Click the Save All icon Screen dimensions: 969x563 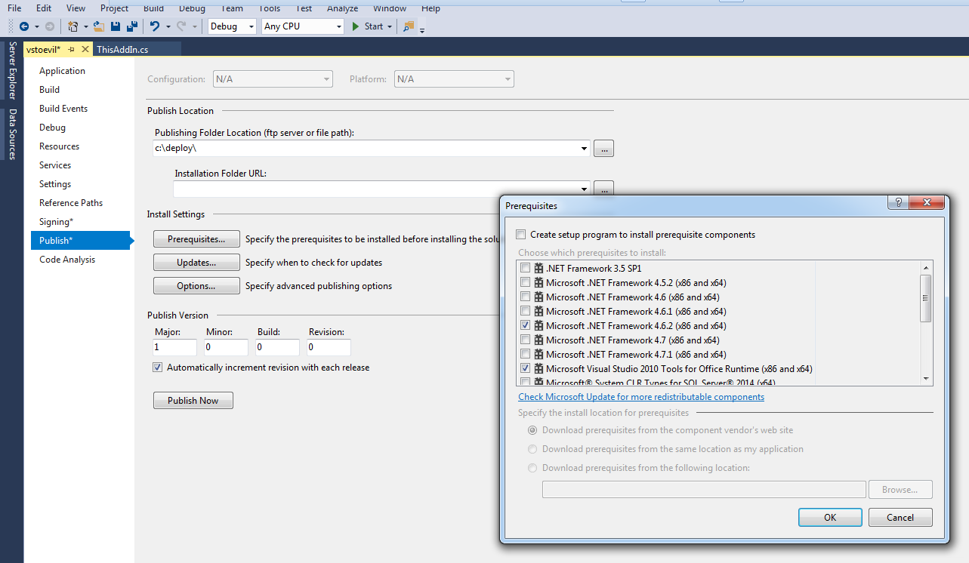tap(131, 26)
